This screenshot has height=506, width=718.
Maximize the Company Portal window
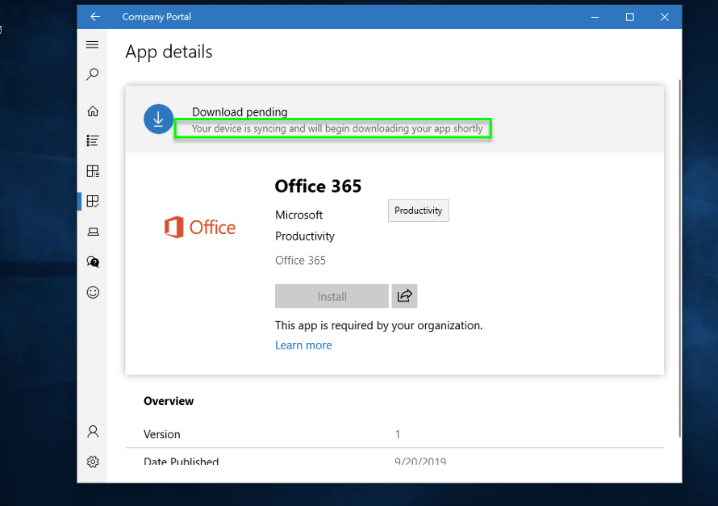coord(629,17)
